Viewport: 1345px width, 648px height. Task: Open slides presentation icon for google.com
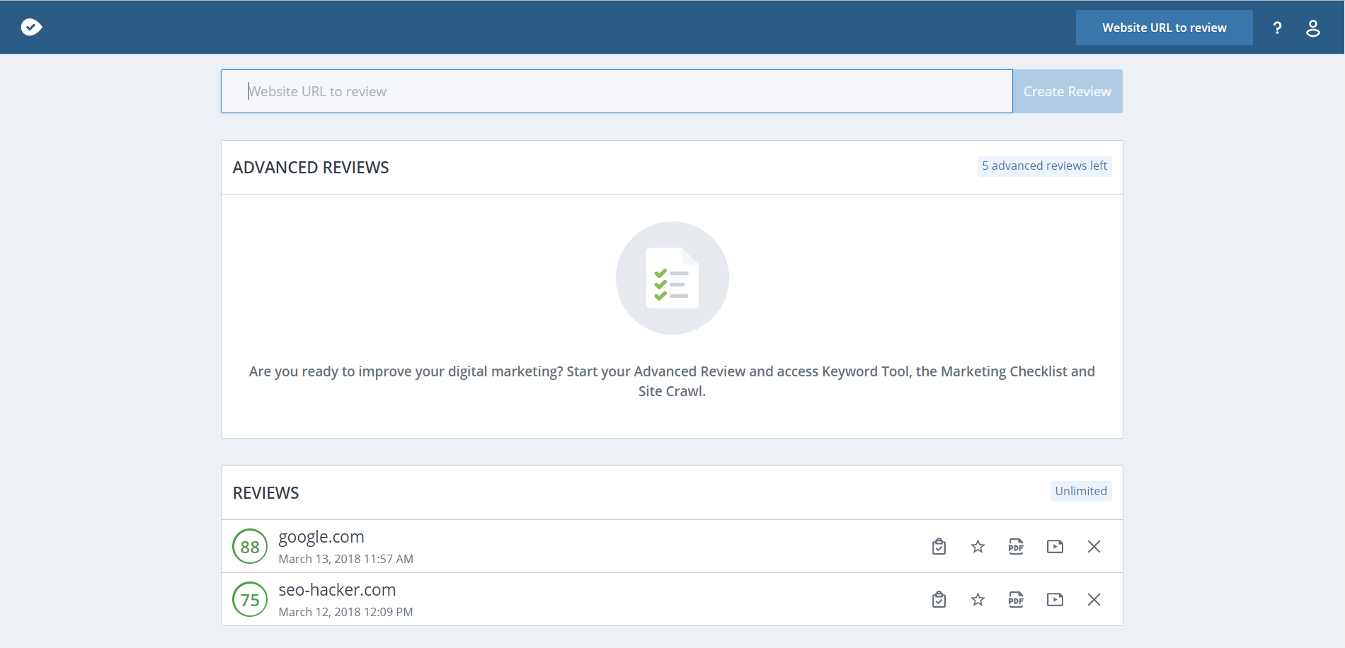pos(1055,547)
